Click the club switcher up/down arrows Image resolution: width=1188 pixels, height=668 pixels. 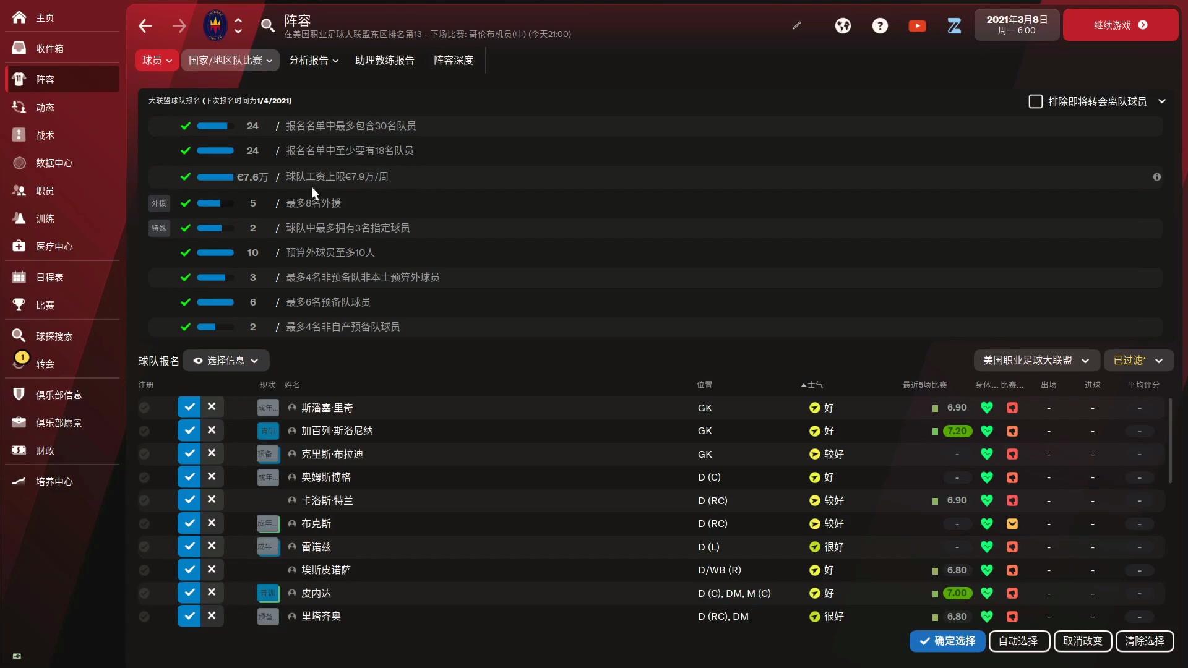[238, 25]
